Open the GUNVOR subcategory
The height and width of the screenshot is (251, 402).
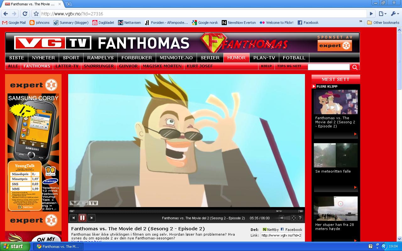point(128,66)
